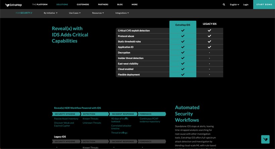Click the Unknown Threats text
The height and width of the screenshot is (149, 275).
(x=92, y=123)
